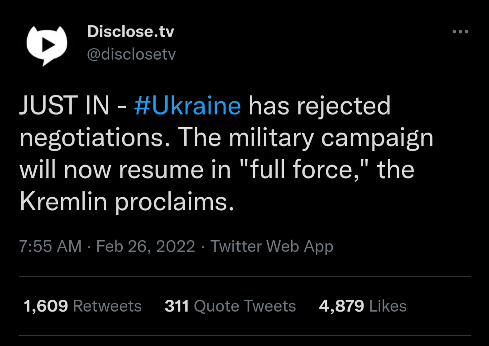Click the words "Kremlin proclaims"

(127, 203)
